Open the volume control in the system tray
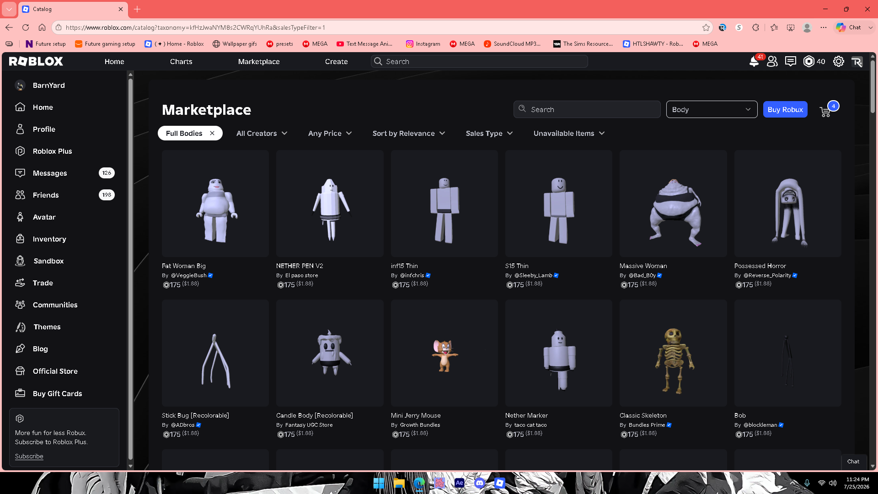 coord(833,483)
